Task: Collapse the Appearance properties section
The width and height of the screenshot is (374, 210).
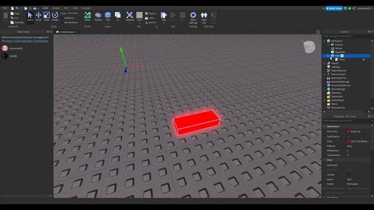Action: coord(325,127)
